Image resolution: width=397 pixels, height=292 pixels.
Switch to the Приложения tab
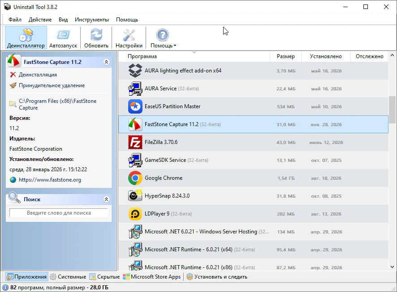26,277
